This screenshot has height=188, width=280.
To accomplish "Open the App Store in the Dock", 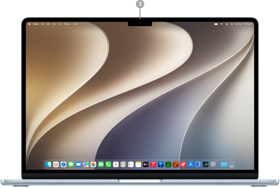I will tap(191, 164).
